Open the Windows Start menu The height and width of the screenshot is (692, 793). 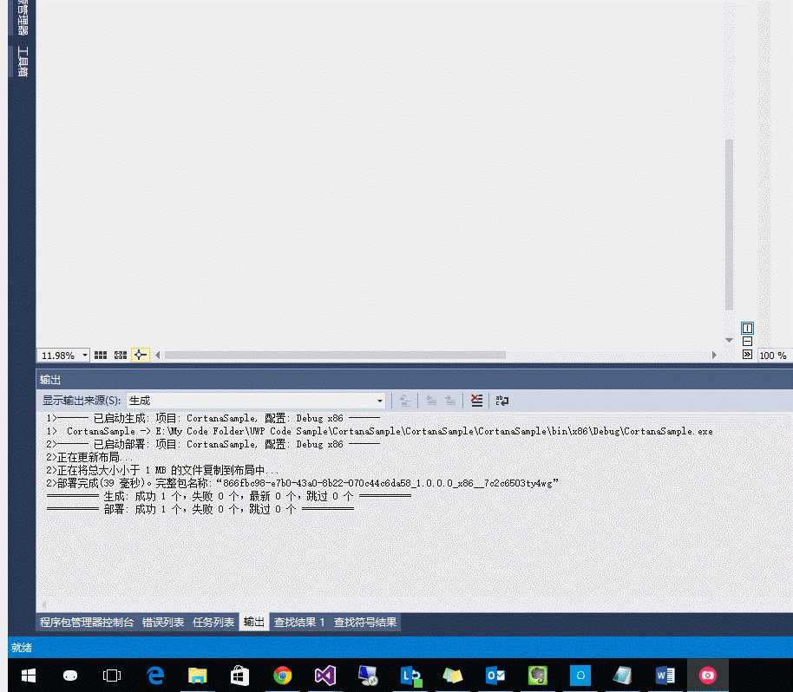pos(29,676)
